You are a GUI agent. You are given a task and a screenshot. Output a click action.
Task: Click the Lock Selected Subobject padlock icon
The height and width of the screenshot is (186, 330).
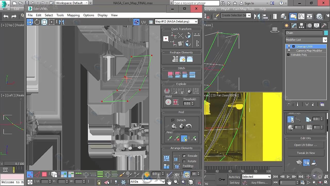99,182
